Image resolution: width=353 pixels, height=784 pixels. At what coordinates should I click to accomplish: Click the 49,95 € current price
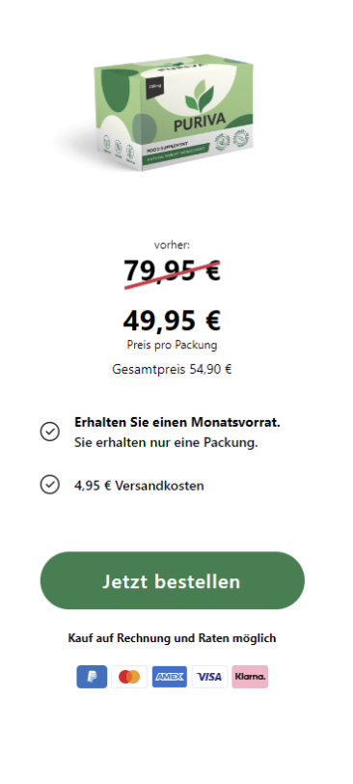click(172, 320)
